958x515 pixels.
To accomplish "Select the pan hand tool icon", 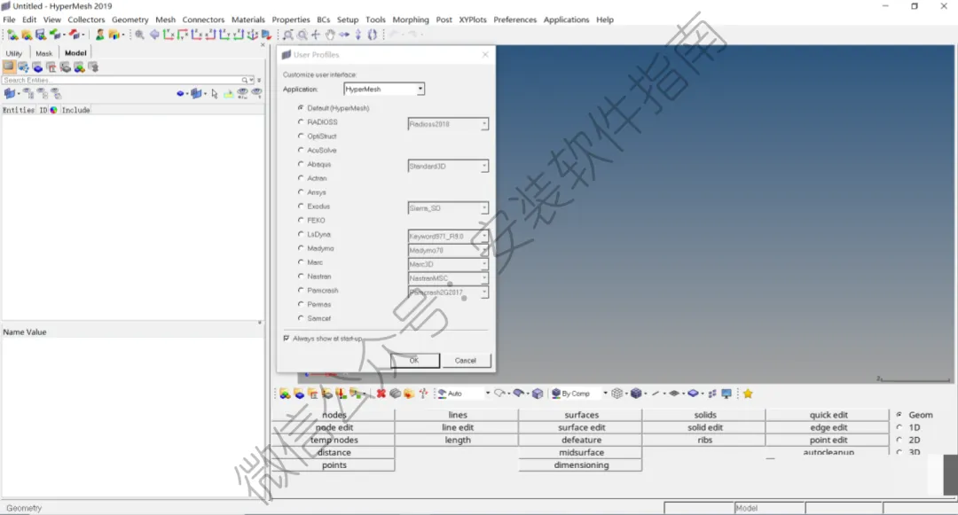I will 330,35.
